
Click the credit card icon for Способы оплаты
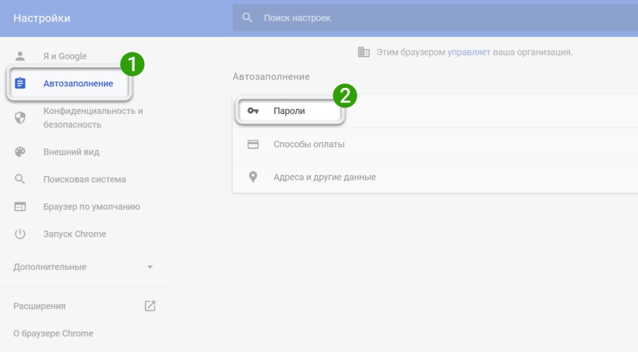coord(253,144)
